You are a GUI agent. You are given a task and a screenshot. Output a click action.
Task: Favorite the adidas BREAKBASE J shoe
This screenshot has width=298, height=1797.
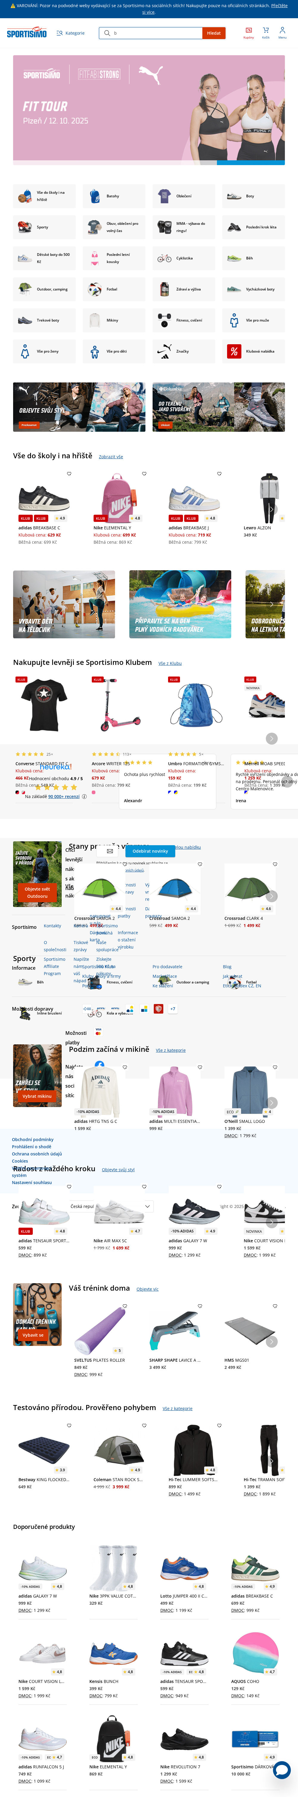pos(219,474)
